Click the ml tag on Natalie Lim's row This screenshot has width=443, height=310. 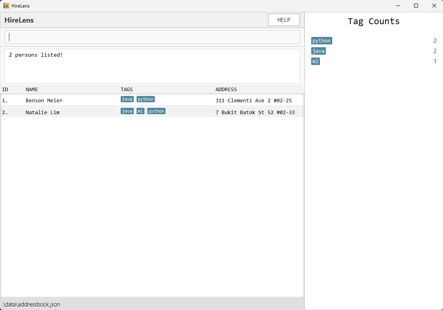[x=140, y=111]
